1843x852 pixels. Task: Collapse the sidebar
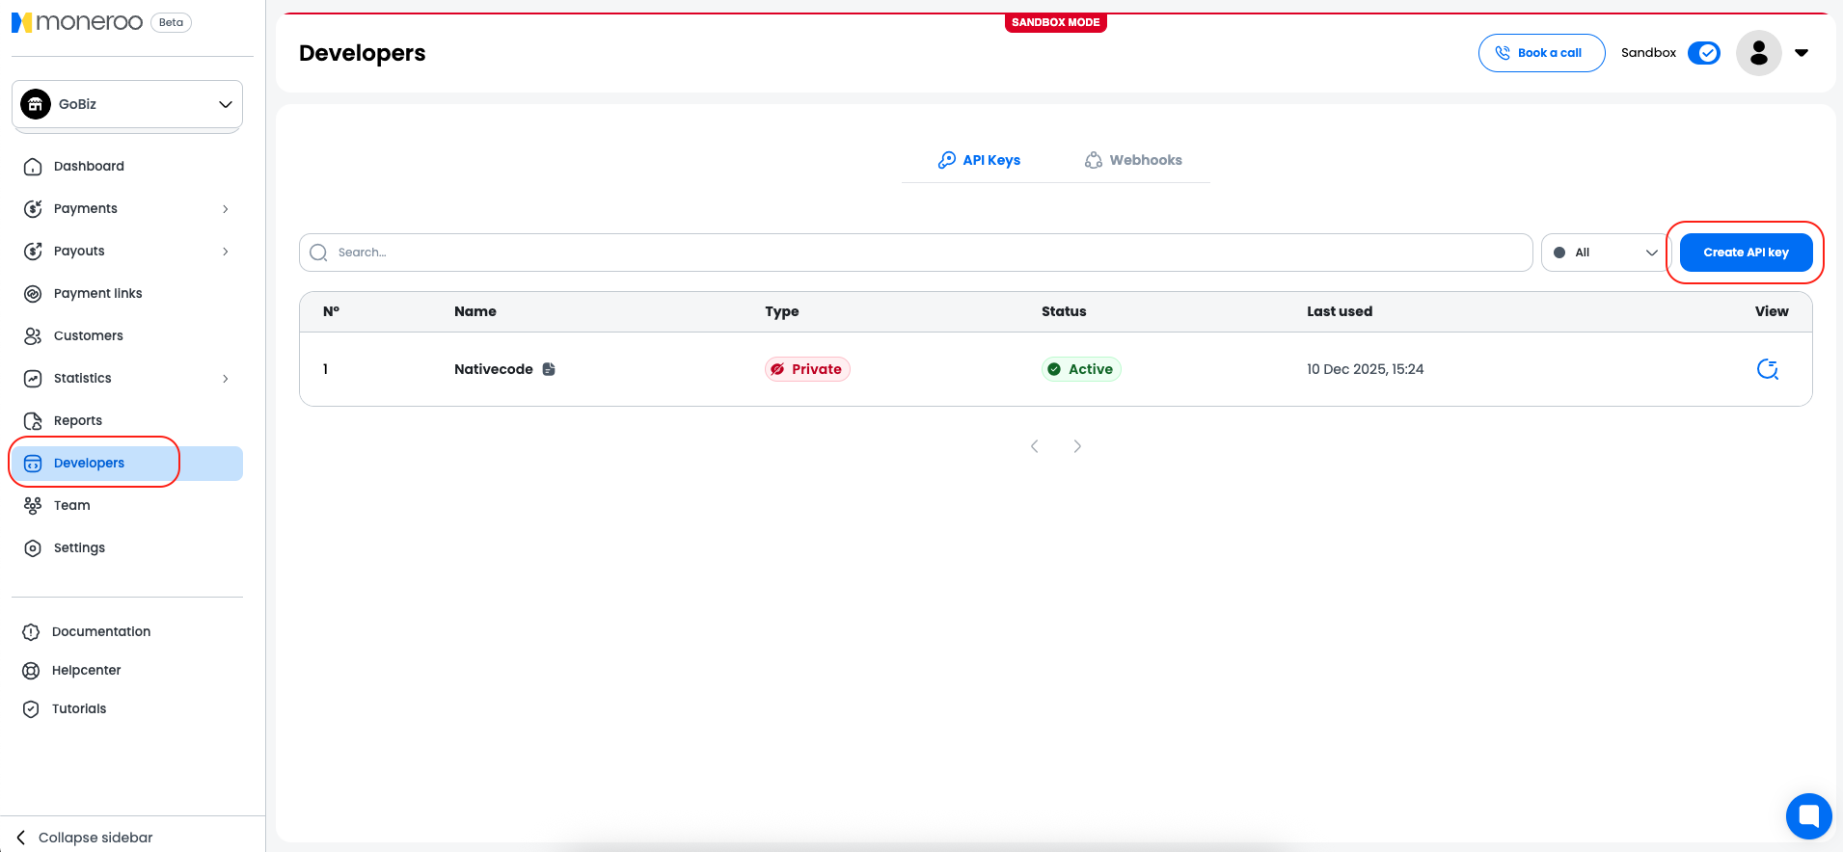click(x=85, y=838)
